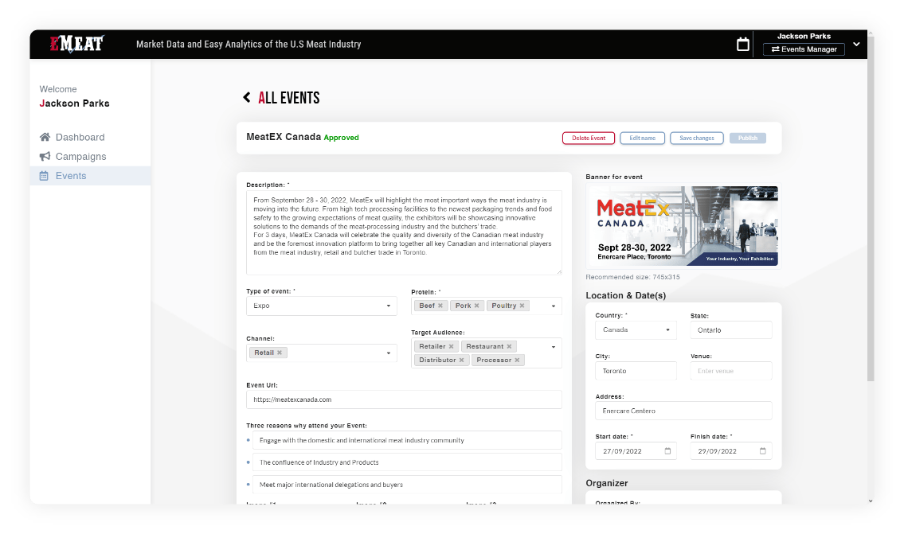This screenshot has width=904, height=534.
Task: Go to Campaigns in the sidebar
Action: tap(80, 157)
